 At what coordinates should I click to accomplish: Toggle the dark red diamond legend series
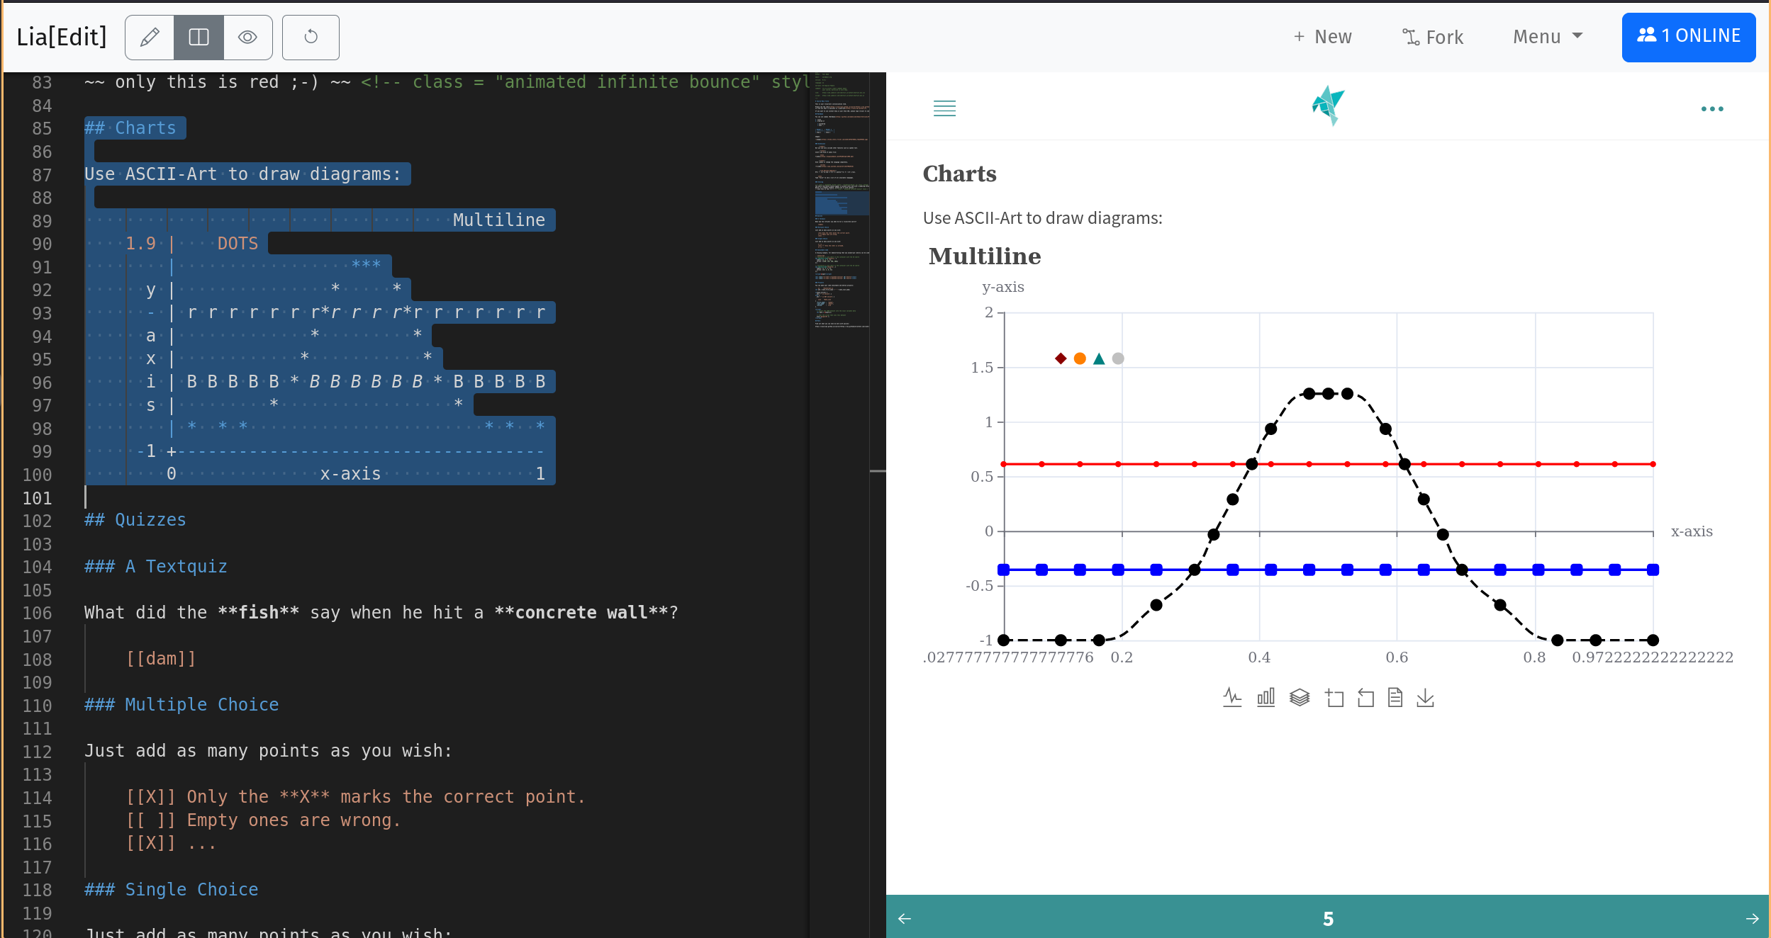click(1061, 358)
